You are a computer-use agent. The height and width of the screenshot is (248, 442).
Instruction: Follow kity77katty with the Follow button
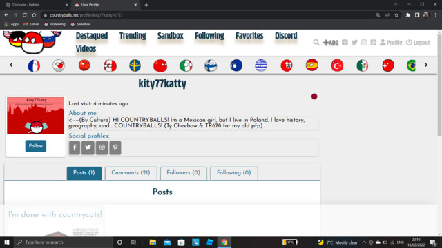(36, 146)
